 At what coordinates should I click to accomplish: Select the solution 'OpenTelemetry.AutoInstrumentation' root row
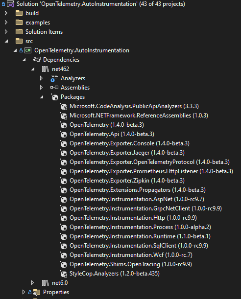pyautogui.click(x=101, y=4)
